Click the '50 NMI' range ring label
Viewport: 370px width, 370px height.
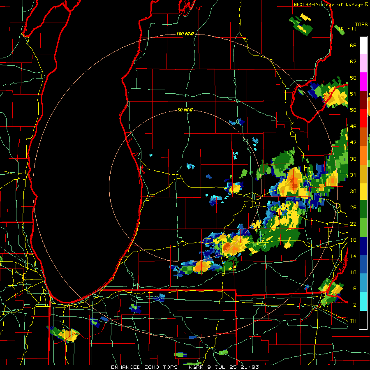pyautogui.click(x=185, y=110)
